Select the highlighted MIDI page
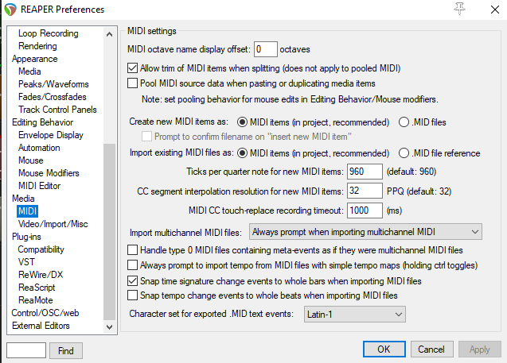This screenshot has height=363, width=507. (x=28, y=211)
